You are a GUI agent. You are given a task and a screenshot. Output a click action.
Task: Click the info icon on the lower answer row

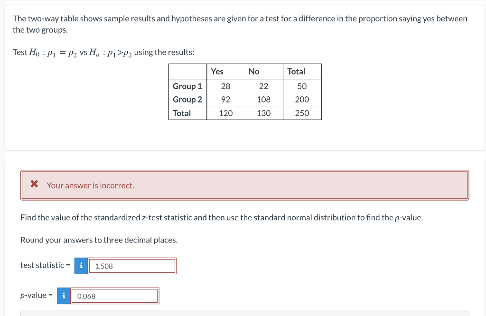click(x=64, y=296)
